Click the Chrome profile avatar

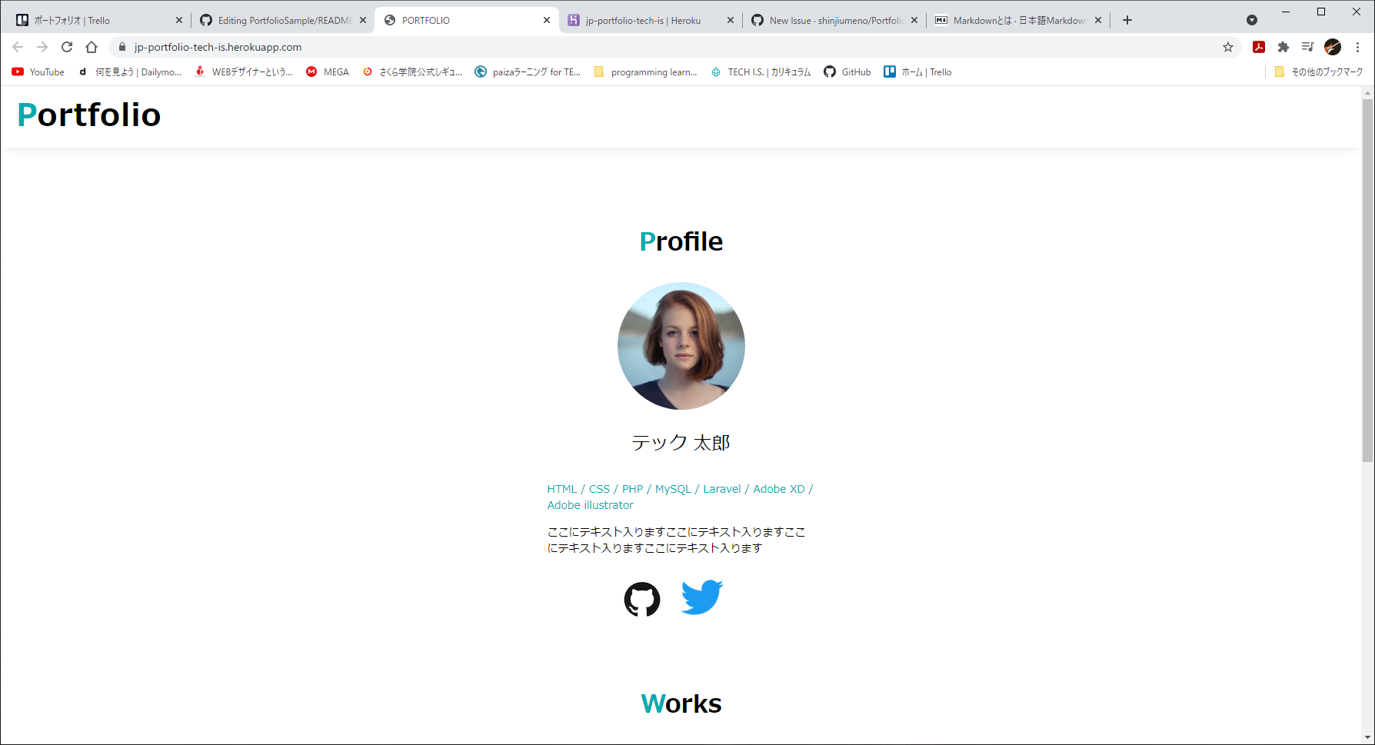pyautogui.click(x=1333, y=47)
